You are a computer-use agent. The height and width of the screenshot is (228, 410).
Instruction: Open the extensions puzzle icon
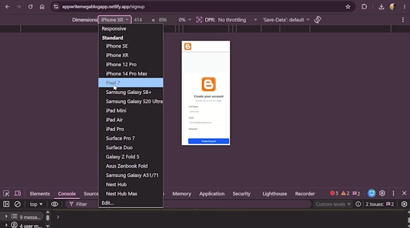click(364, 7)
